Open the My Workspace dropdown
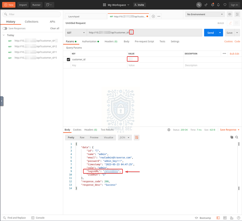Screen dimensions: 242x221 click(x=116, y=5)
